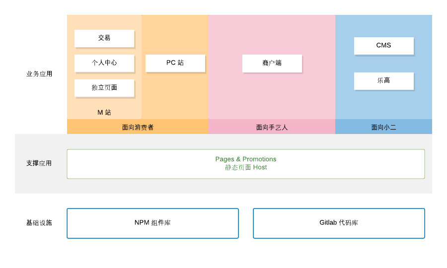Image resolution: width=447 pixels, height=268 pixels.
Task: Click the 业务应用 row label
Action: point(39,74)
